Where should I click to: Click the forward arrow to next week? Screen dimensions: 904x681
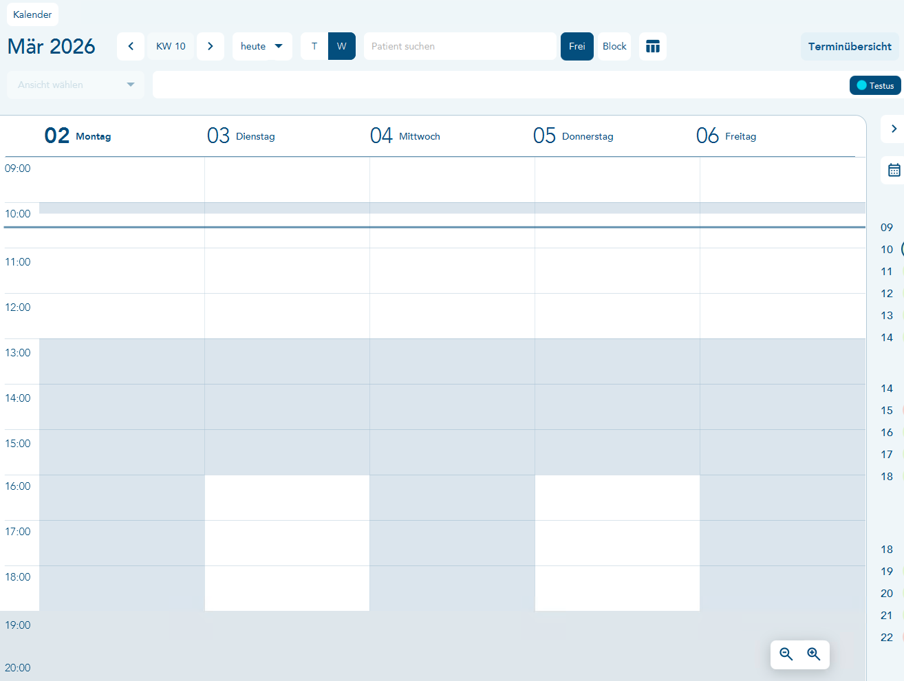[x=211, y=46]
